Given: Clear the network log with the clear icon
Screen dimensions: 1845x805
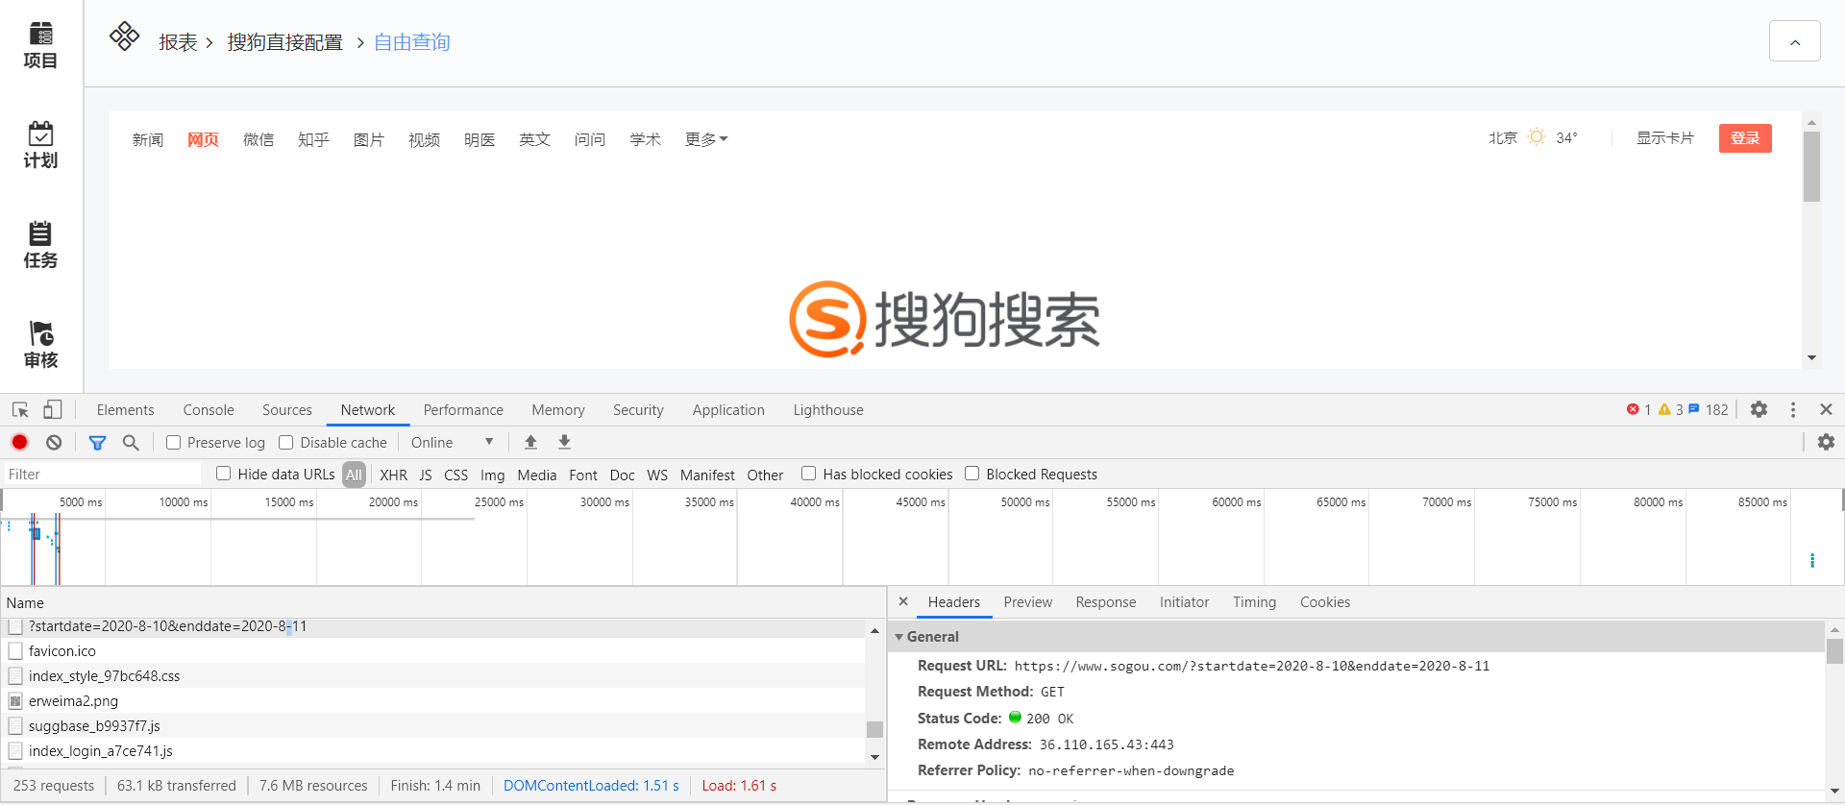Looking at the screenshot, I should [54, 443].
